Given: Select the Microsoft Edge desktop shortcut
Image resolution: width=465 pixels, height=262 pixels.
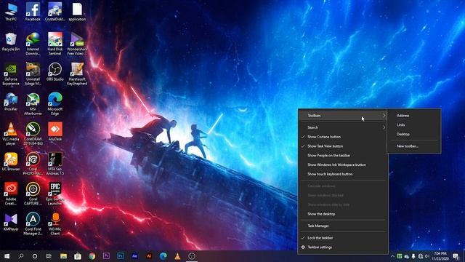Looking at the screenshot, I should (55, 104).
